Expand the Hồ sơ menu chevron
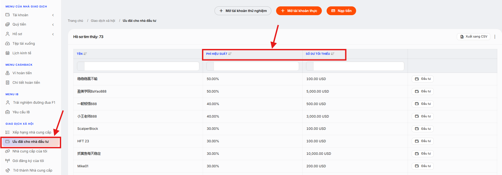502x175 pixels. click(x=53, y=34)
